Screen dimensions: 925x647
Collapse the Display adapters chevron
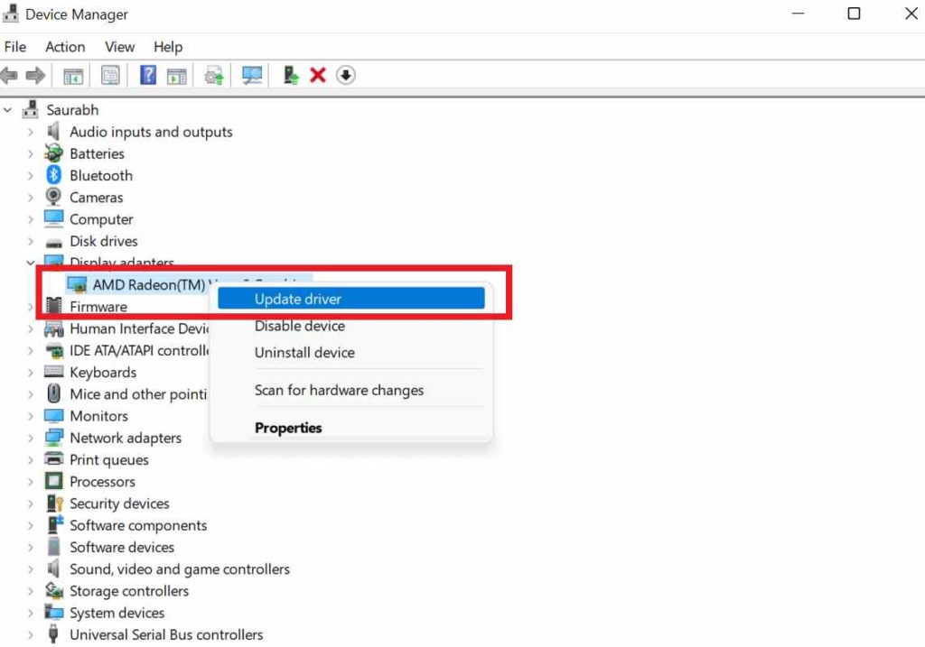tap(30, 263)
